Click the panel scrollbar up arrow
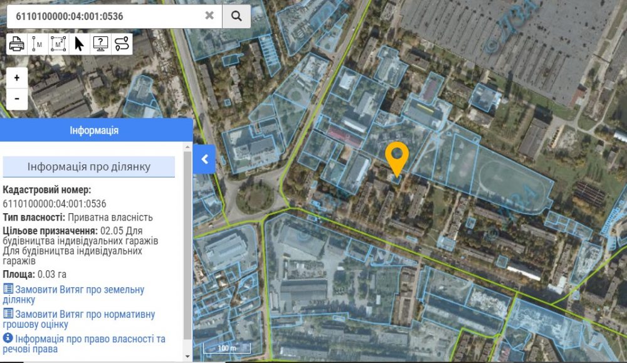This screenshot has width=627, height=363. (x=187, y=147)
